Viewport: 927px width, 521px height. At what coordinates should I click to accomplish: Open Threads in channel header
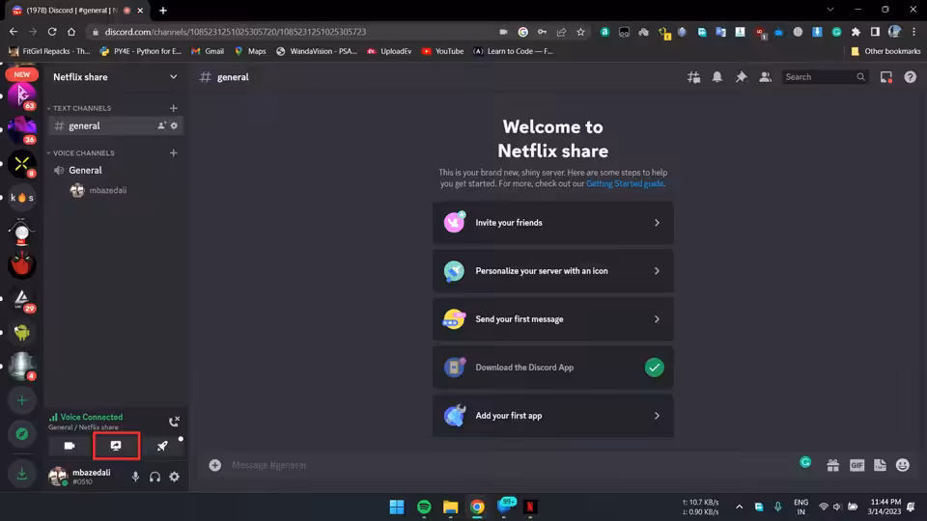click(693, 77)
